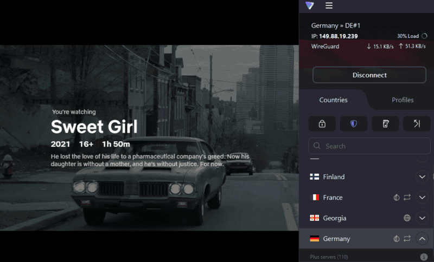Click the 2021 year in video overlay
Screen dimensions: 434x262
click(x=60, y=144)
